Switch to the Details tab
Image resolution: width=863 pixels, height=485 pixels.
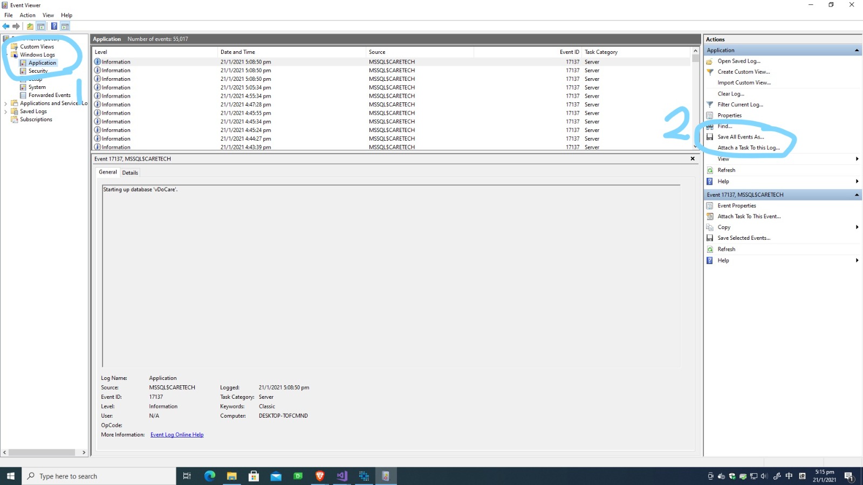coord(130,172)
